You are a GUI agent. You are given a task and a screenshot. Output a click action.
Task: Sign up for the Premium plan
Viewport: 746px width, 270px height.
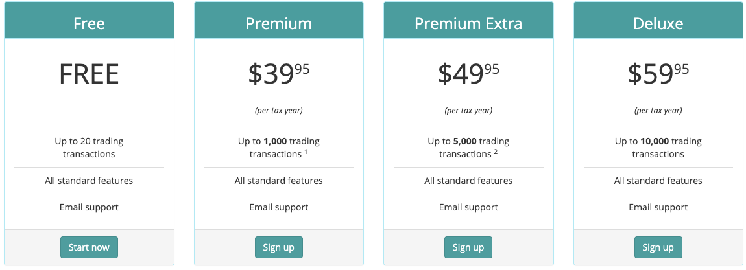pos(279,247)
